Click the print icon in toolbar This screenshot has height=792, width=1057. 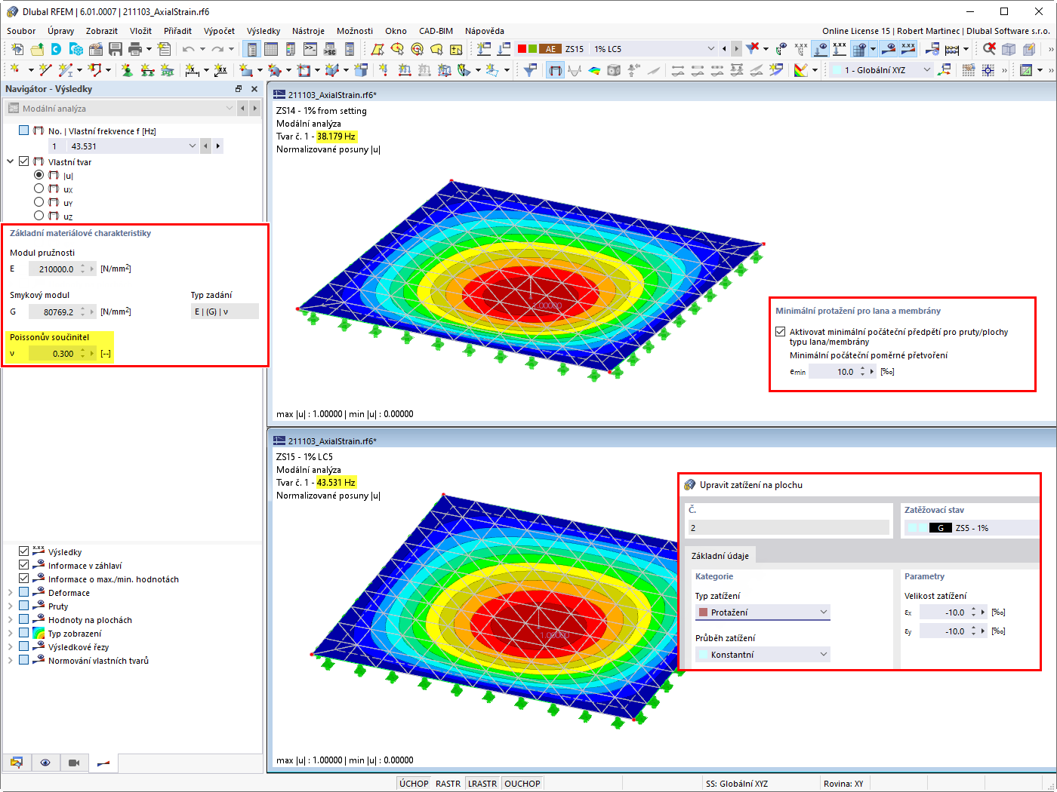[135, 49]
